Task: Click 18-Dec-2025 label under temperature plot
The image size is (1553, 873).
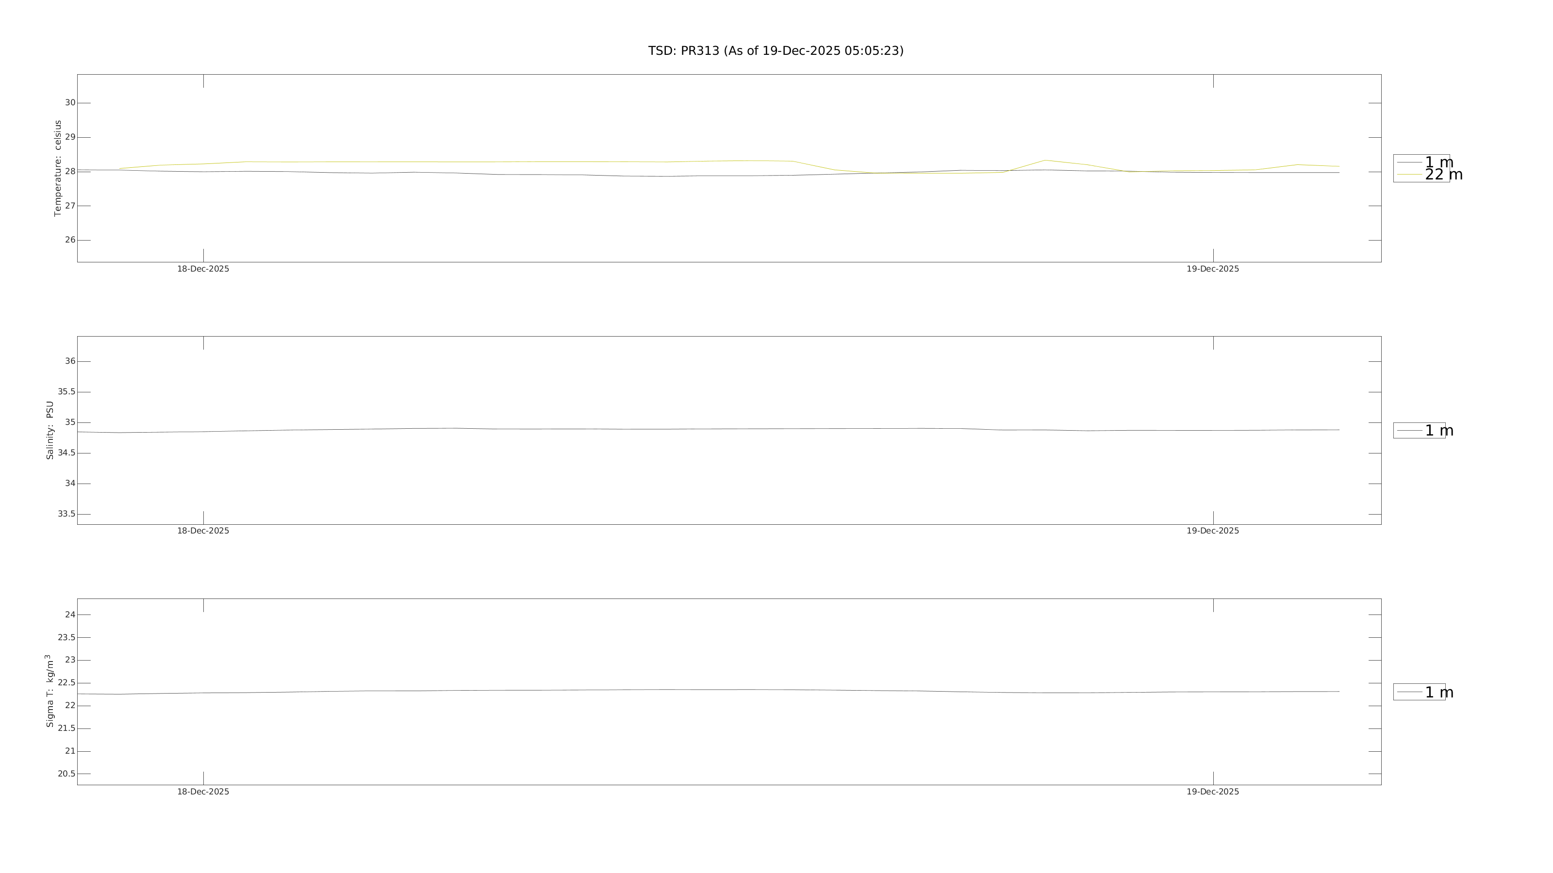Action: click(x=203, y=269)
